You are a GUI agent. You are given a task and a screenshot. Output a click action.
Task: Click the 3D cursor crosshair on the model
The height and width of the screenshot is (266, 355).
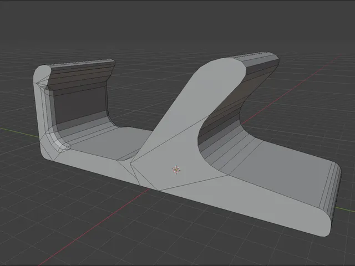176,170
